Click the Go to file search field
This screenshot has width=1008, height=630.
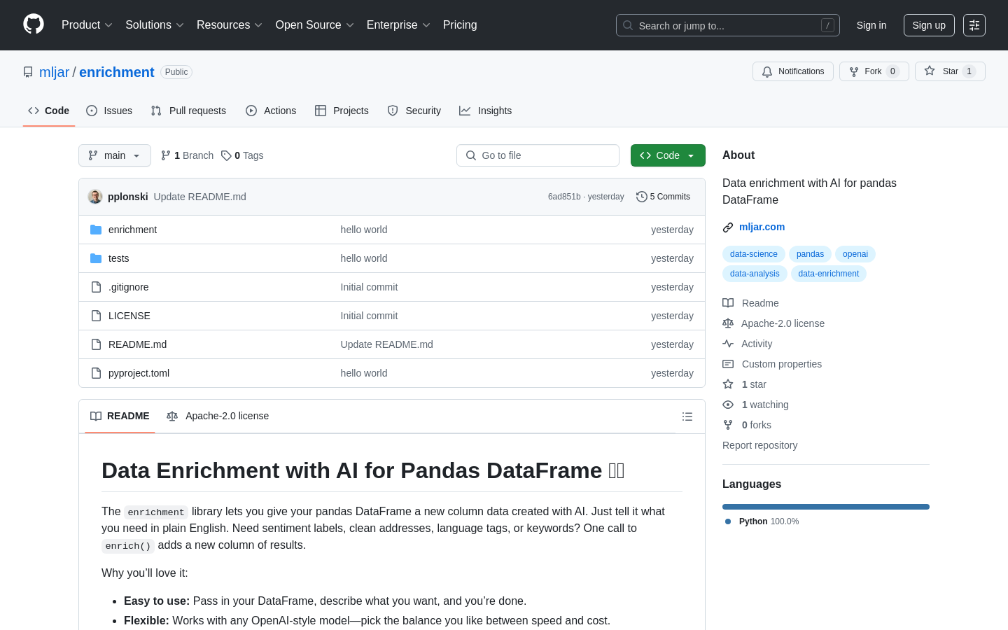click(x=538, y=155)
